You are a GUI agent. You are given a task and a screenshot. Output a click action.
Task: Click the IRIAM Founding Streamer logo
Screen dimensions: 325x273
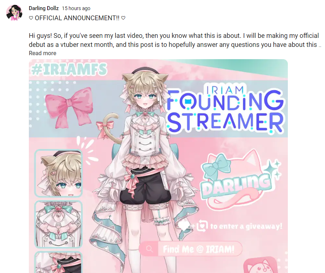[225, 109]
